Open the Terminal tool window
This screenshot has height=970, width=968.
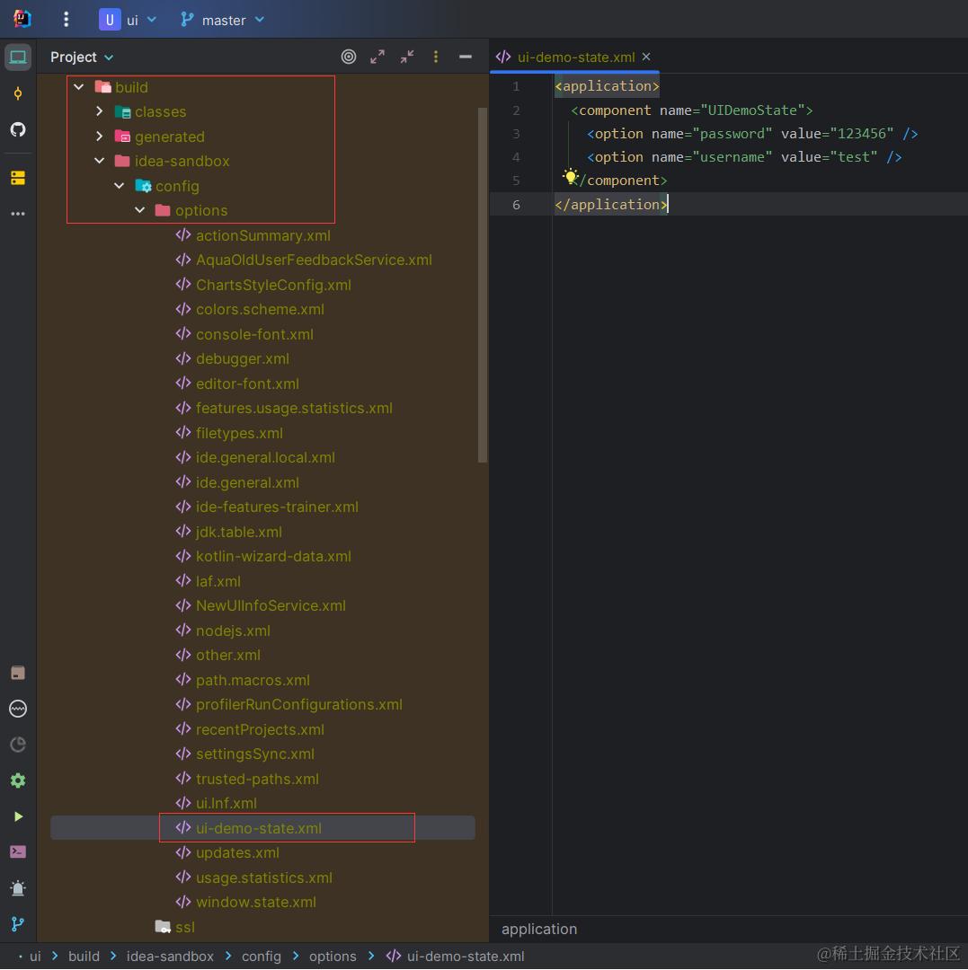[18, 851]
